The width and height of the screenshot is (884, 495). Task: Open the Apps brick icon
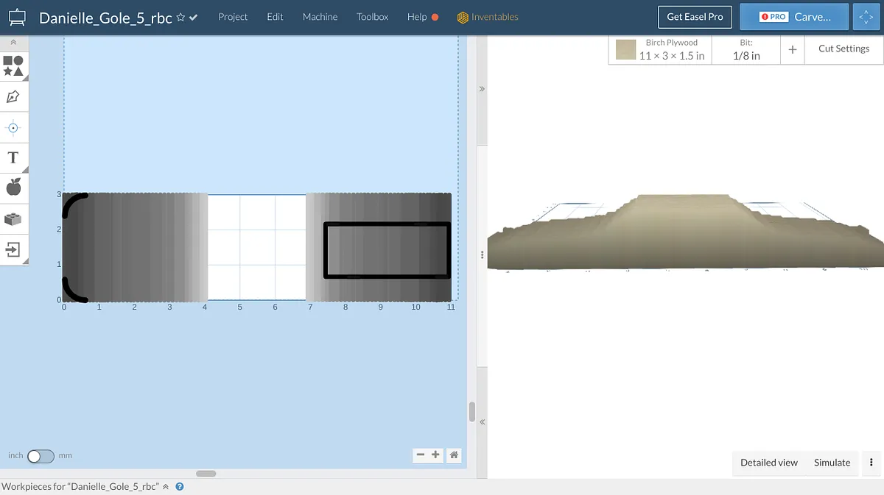[13, 219]
